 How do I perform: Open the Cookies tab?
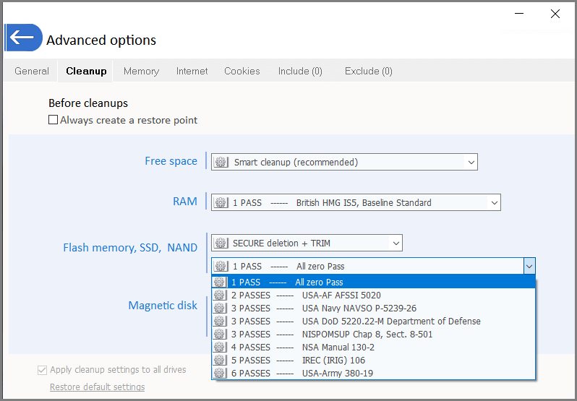point(242,71)
